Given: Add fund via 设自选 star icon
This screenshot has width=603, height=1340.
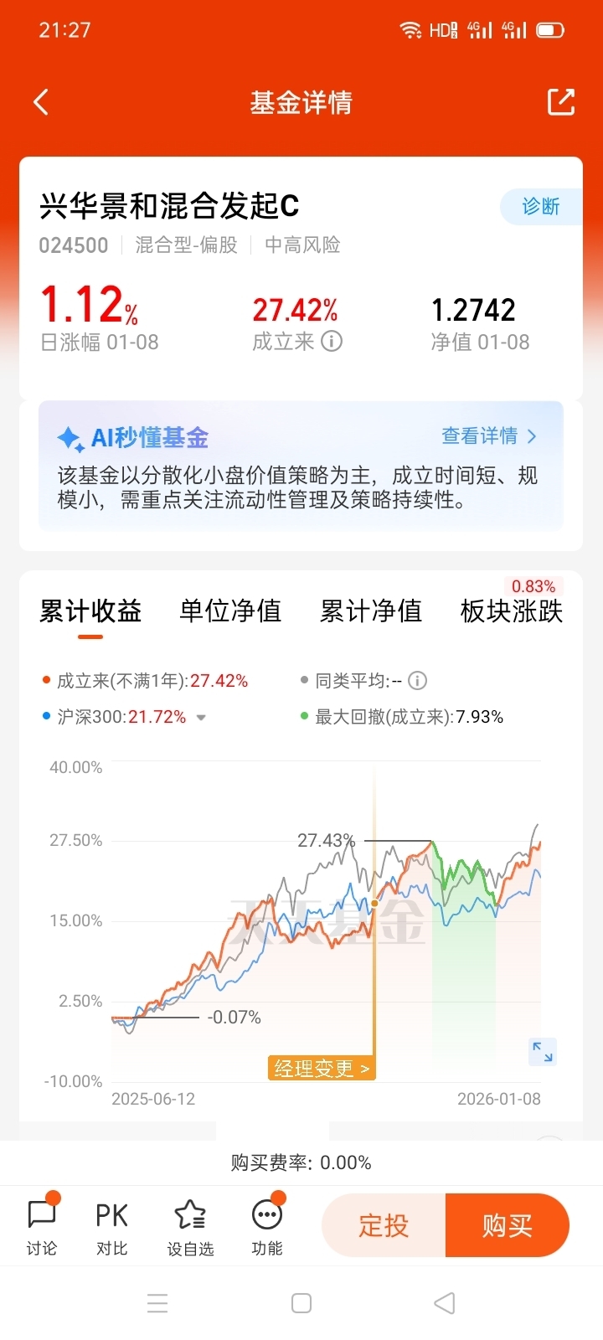Looking at the screenshot, I should pos(190,1226).
